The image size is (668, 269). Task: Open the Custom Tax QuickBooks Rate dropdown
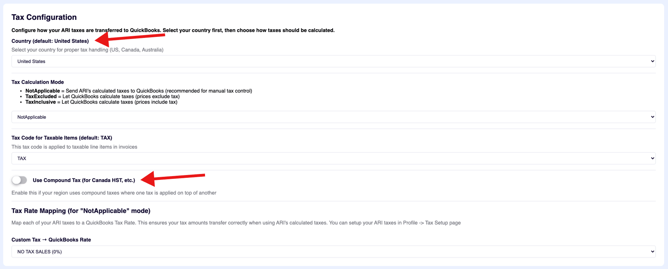pos(333,252)
